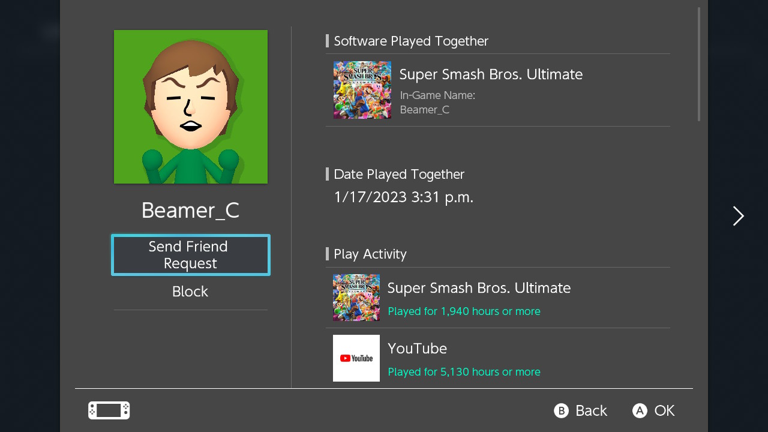Open Beamer_C's Mii avatar picture
The image size is (768, 432).
191,107
